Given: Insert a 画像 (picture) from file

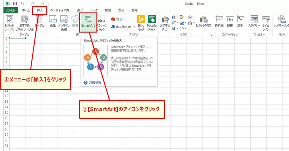Looking at the screenshot, I should coord(53,22).
